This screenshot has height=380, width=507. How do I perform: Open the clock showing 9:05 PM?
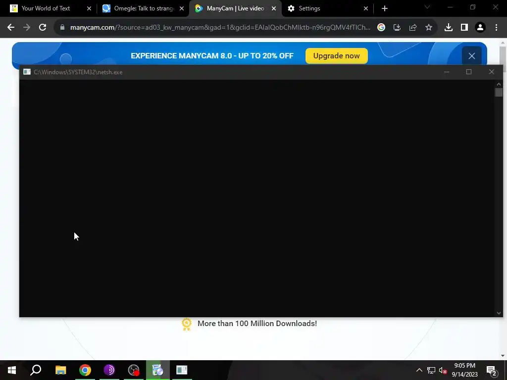tap(464, 370)
